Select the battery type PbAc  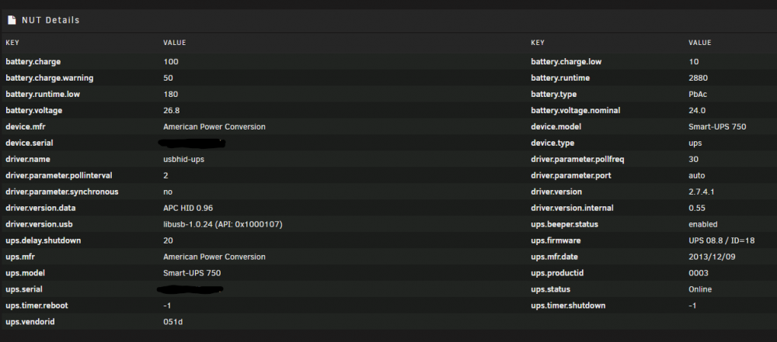coord(697,94)
